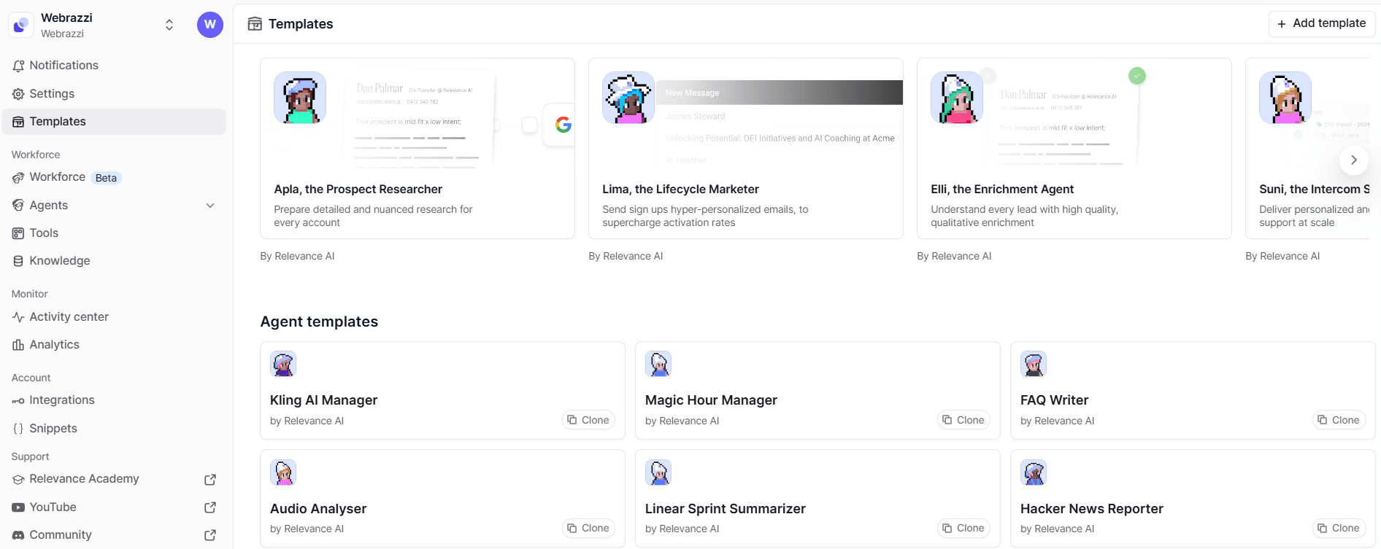
Task: Open the Magic Hour Manager title
Action: pyautogui.click(x=711, y=400)
